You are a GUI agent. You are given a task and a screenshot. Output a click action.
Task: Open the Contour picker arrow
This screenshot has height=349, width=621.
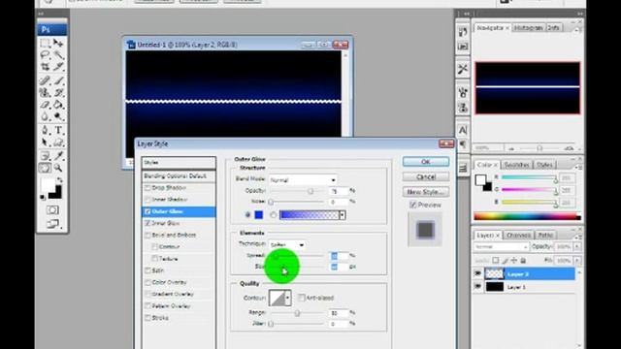click(x=287, y=298)
